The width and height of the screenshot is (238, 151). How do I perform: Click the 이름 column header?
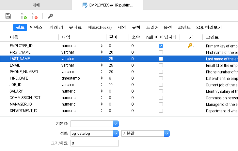(x=14, y=37)
